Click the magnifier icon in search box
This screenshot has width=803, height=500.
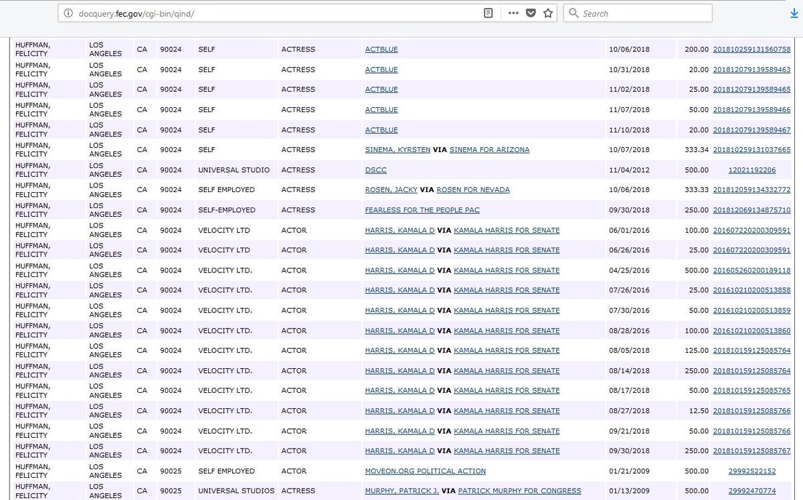573,13
